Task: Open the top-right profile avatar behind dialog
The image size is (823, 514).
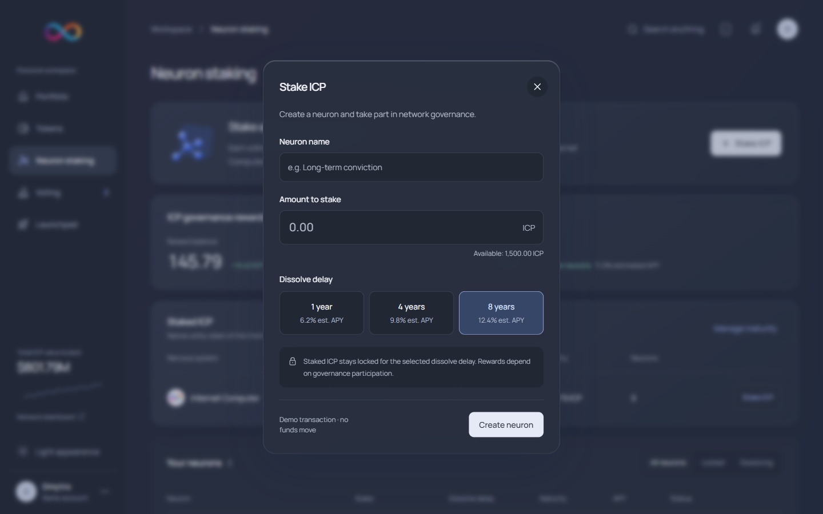Action: [x=787, y=29]
